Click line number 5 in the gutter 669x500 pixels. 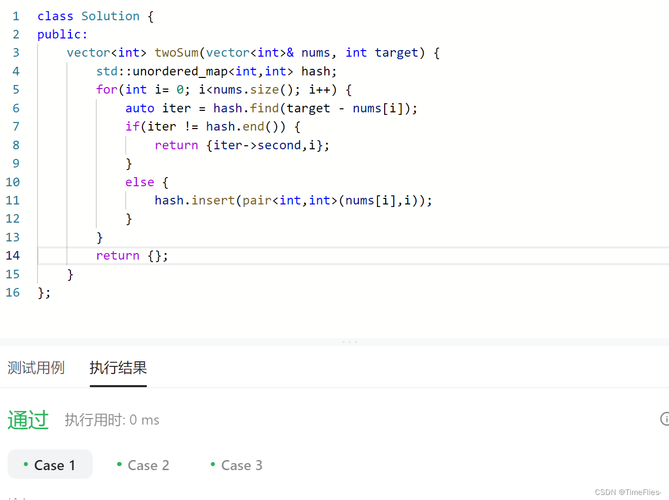[x=16, y=90]
